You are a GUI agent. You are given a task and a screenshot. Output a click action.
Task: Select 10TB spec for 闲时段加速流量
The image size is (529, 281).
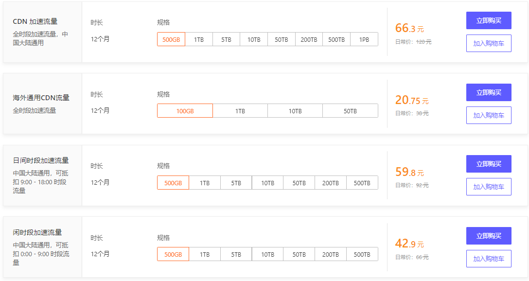267,254
